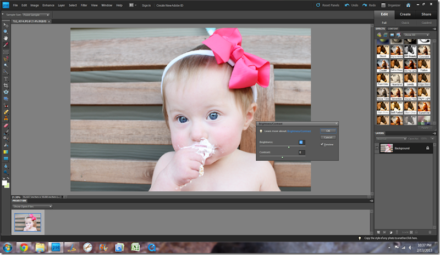Image resolution: width=440 pixels, height=255 pixels.
Task: Expand the Show All effects dropdown
Action: click(416, 35)
